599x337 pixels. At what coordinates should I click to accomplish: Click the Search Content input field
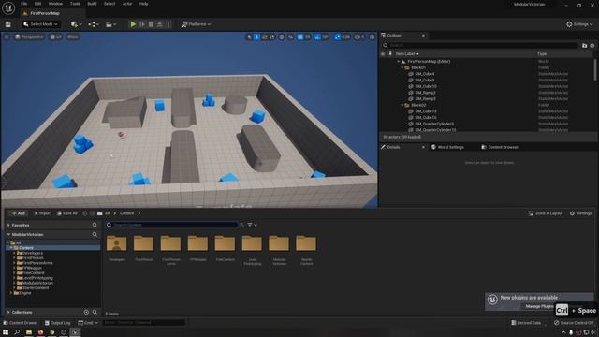(171, 225)
